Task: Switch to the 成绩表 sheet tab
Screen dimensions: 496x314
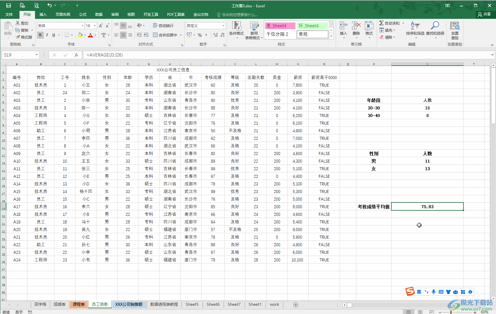Action: 59,305
